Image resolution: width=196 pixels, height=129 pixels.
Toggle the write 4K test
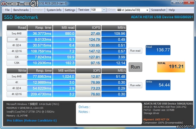[17, 82]
